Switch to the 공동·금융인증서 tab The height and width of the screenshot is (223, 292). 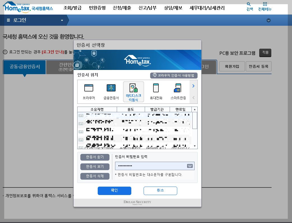(x=24, y=67)
